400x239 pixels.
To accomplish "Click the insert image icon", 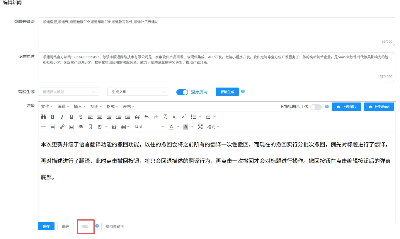I will (x=72, y=127).
